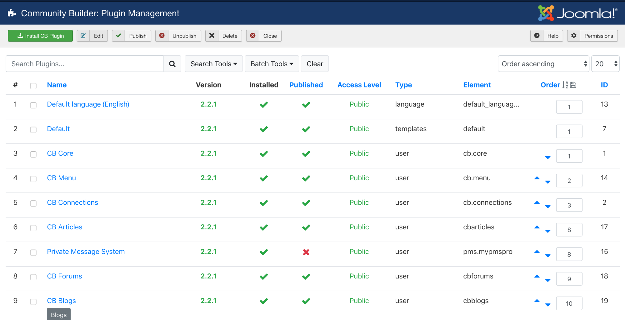Viewport: 625px width, 320px height.
Task: Sort table by Element column
Action: tap(477, 85)
